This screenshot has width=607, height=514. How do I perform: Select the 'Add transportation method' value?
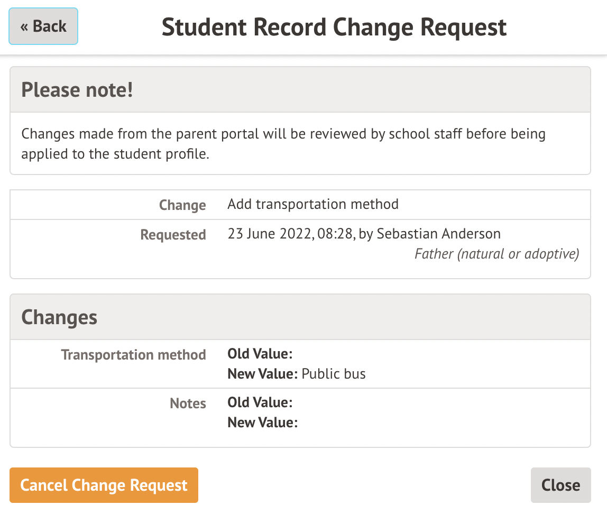313,204
